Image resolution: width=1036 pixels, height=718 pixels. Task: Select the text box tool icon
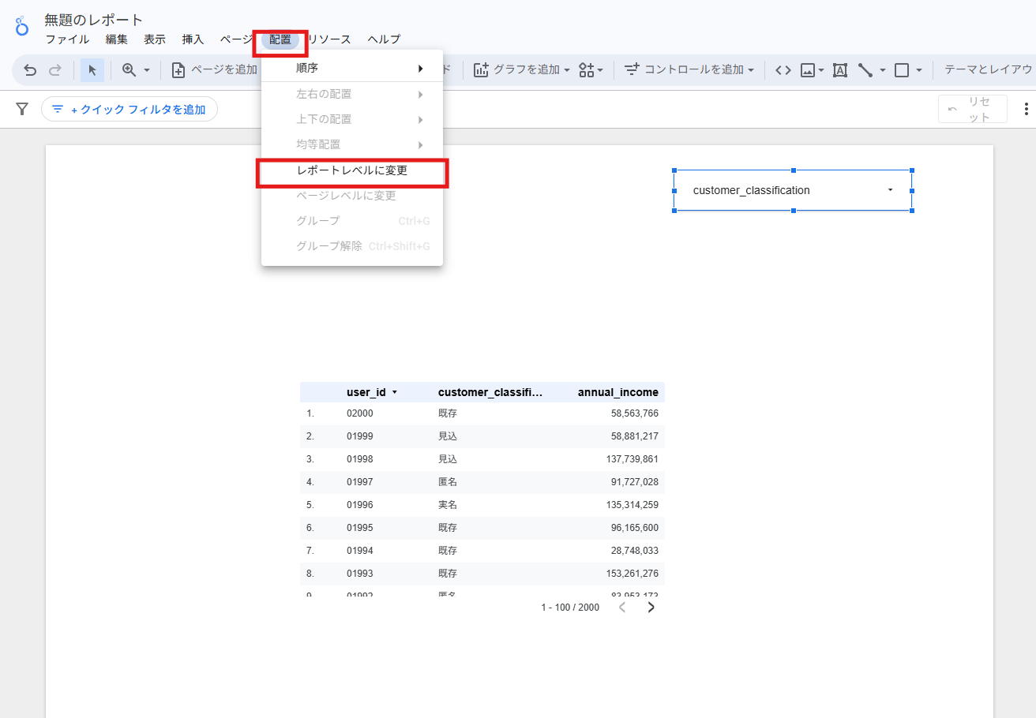point(840,70)
